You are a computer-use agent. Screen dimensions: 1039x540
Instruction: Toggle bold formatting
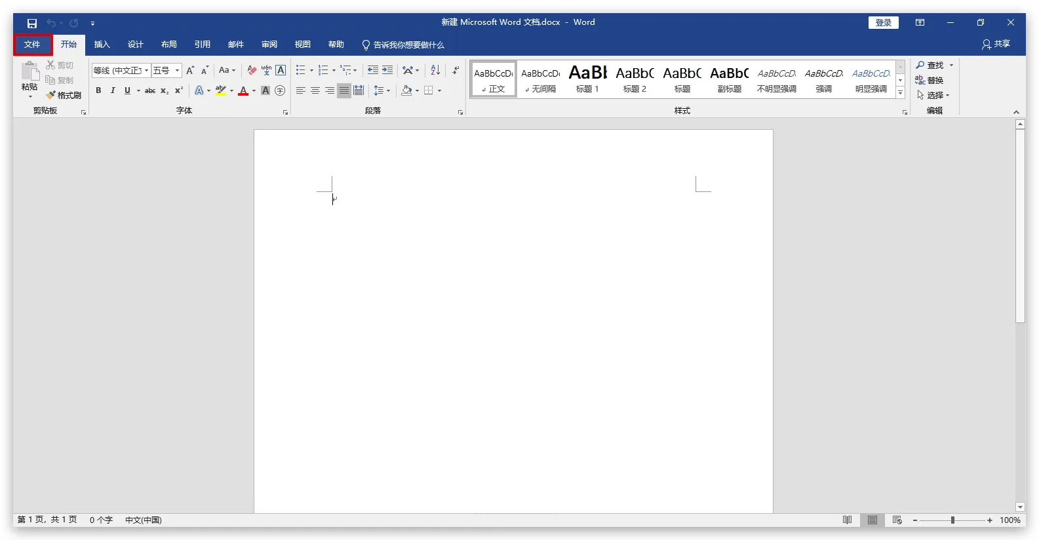pos(98,90)
